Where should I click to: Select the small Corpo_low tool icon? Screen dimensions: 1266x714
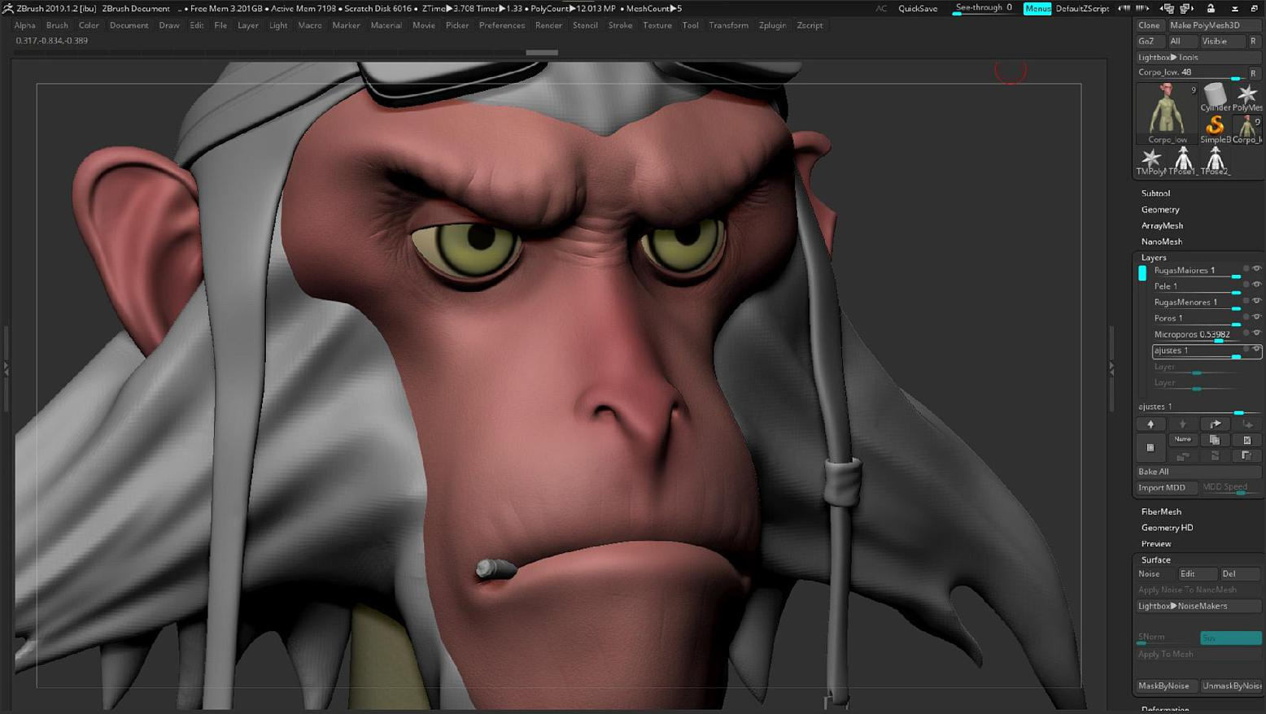(1247, 128)
